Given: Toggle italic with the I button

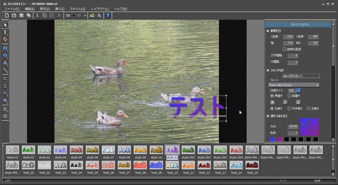Looking at the screenshot, I should [x=285, y=102].
